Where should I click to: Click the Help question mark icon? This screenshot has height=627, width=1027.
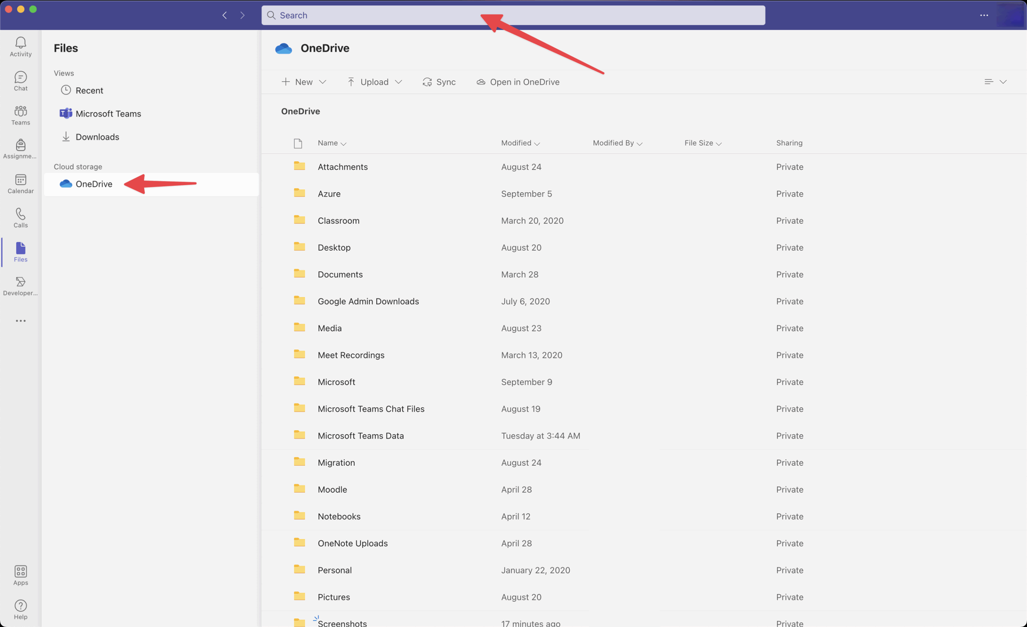point(20,609)
